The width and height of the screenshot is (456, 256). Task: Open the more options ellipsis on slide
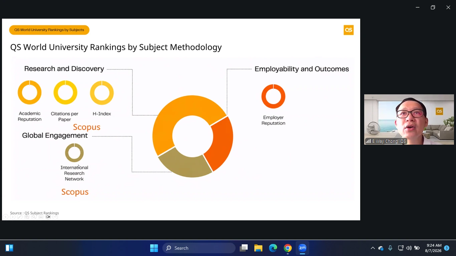[55, 217]
